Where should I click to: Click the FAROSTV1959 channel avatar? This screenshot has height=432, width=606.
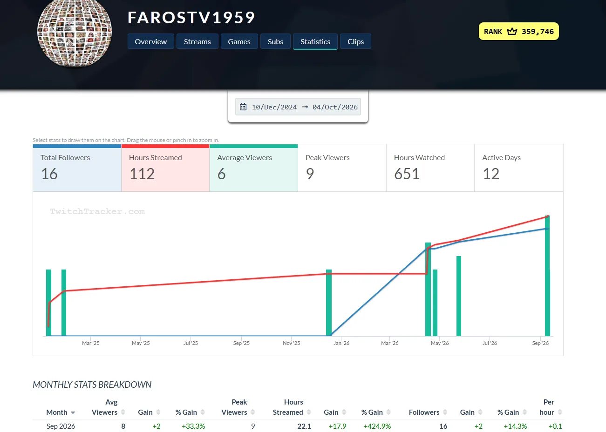(x=75, y=30)
